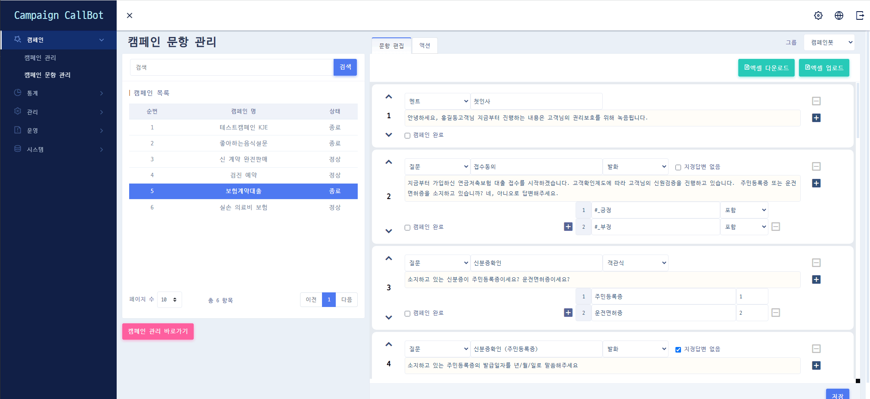The height and width of the screenshot is (399, 870).
Task: Click the logout icon in top right
Action: coord(860,15)
